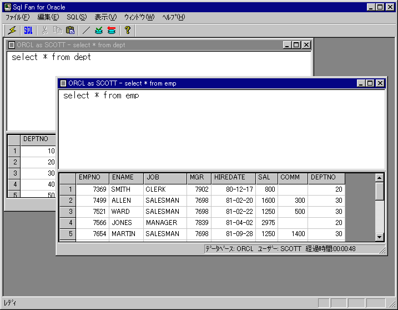Click the DEPTNO header in dept window
Viewport: 398px width, 310px height.
pyautogui.click(x=38, y=140)
